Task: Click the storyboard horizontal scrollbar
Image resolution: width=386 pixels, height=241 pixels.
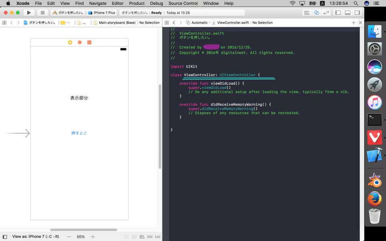Action: [84, 230]
